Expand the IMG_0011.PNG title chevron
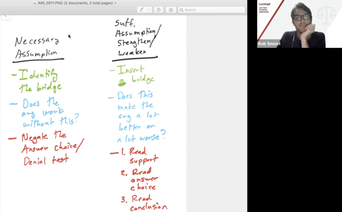This screenshot has height=212, width=342. click(115, 3)
